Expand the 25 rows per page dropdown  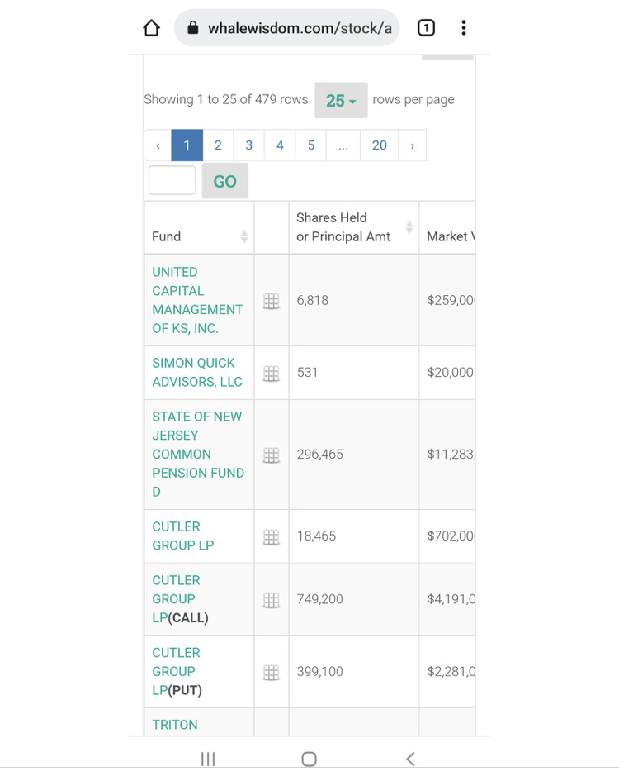click(341, 100)
